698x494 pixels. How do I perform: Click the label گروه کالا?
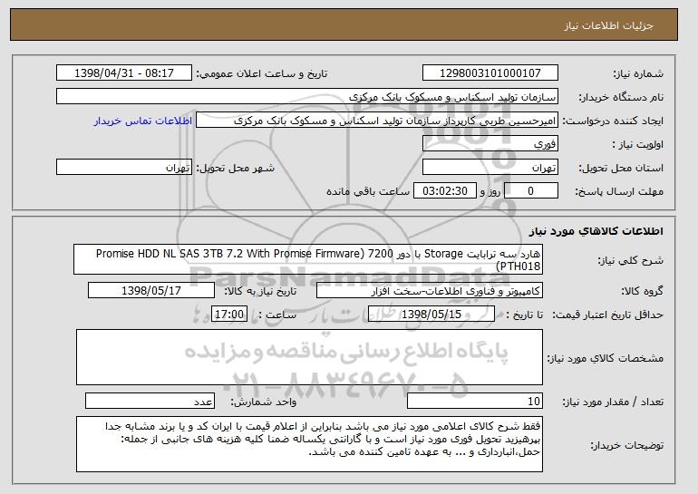tap(642, 291)
